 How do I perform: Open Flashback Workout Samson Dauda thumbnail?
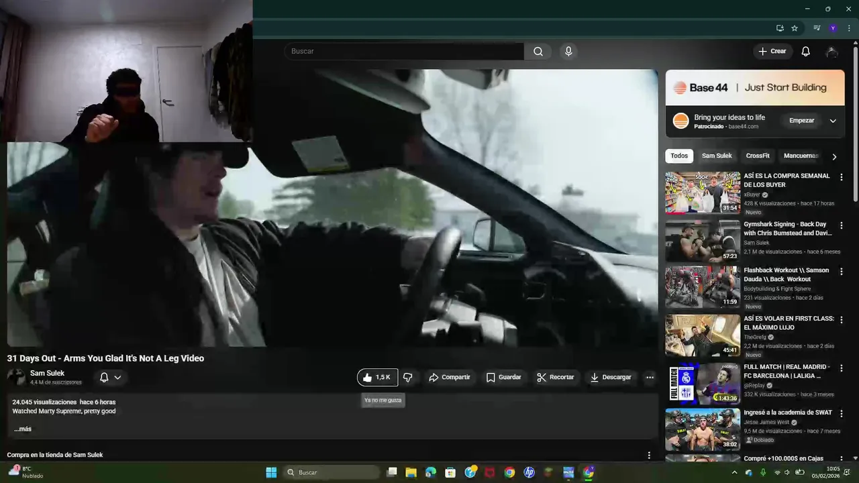[x=703, y=287]
